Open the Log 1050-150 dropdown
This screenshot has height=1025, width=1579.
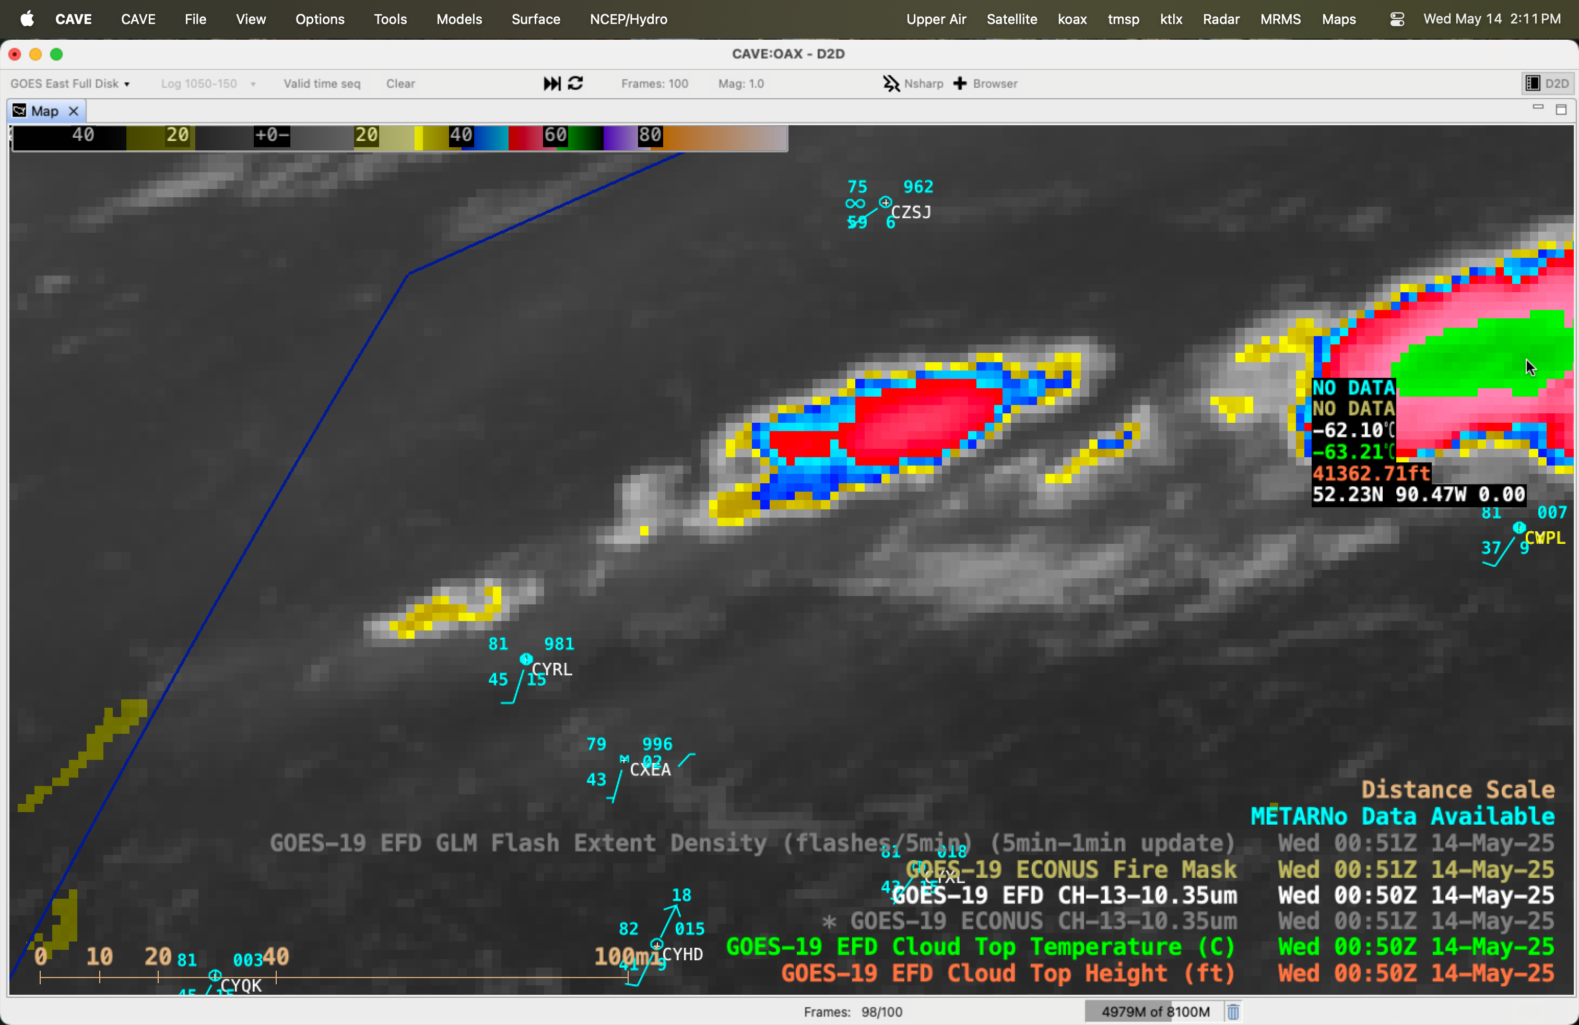[208, 84]
